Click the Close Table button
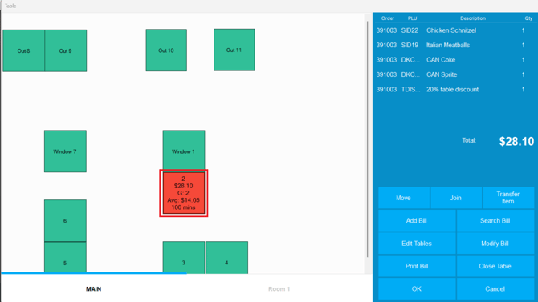The height and width of the screenshot is (302, 538). pos(495,266)
